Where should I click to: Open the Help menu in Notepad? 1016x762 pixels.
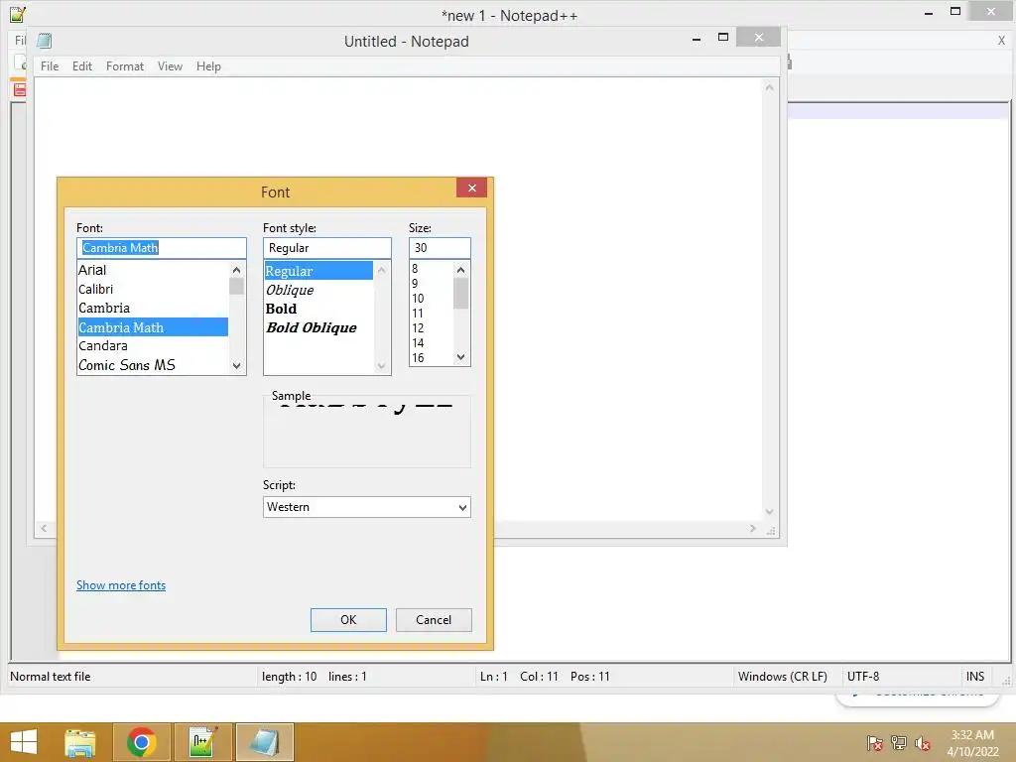(208, 66)
